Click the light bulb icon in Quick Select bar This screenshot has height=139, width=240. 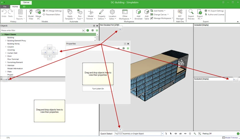190,134
